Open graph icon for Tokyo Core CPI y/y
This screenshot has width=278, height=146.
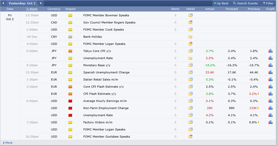point(270,51)
